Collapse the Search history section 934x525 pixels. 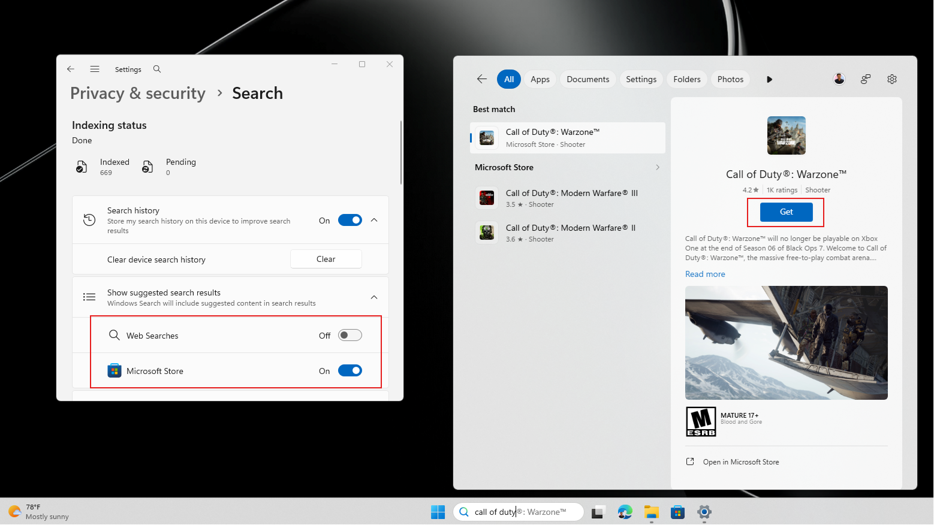tap(374, 220)
